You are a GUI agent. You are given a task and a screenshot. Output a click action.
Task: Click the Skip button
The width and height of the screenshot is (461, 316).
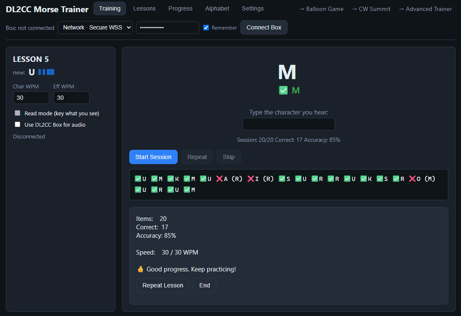coord(229,157)
